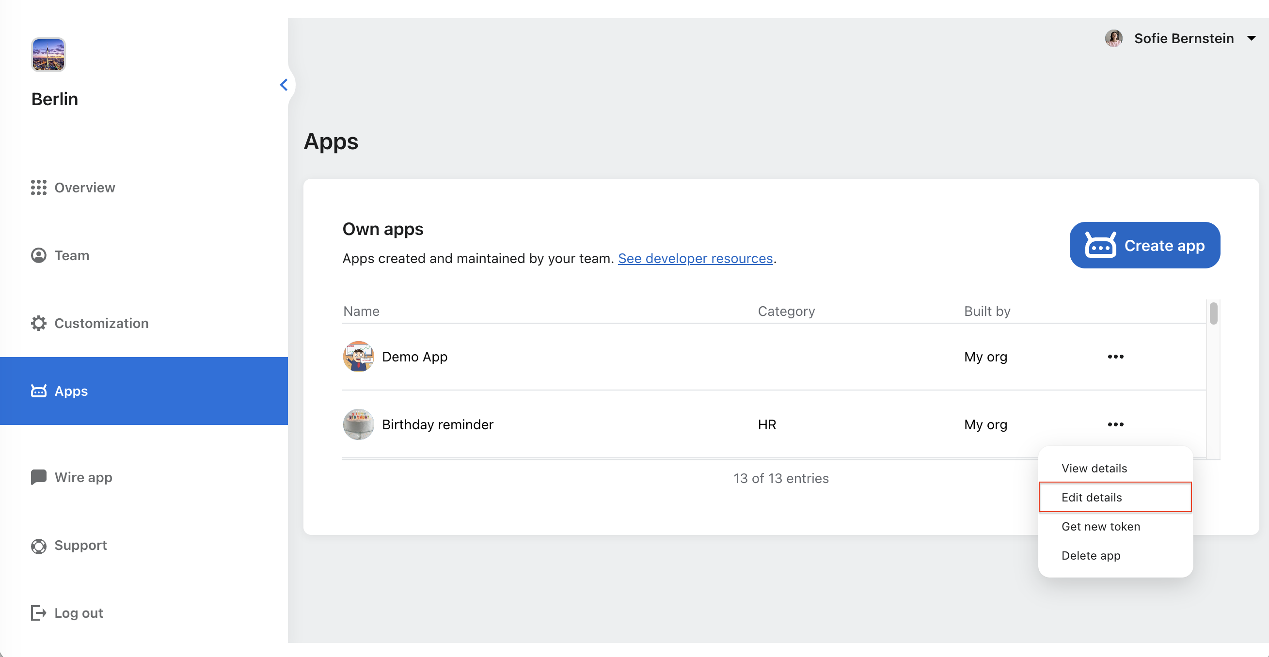Click the Log out arrow icon
Viewport: 1269px width, 657px height.
pos(38,613)
